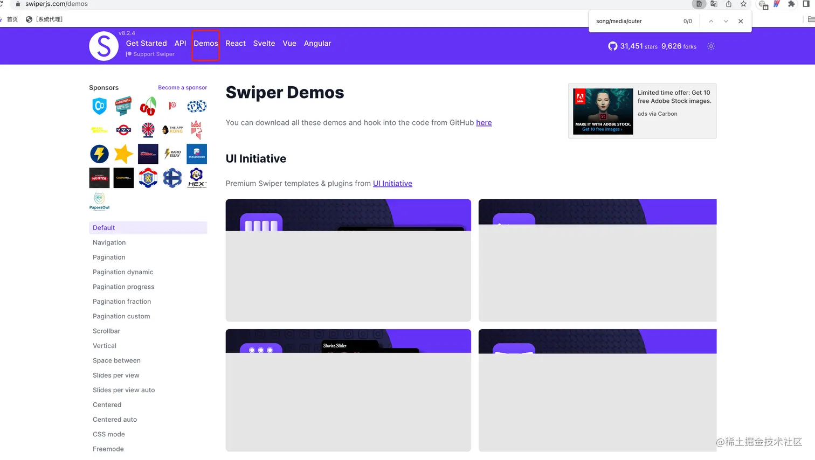Open the Get Started nav item
This screenshot has height=460, width=815.
147,43
